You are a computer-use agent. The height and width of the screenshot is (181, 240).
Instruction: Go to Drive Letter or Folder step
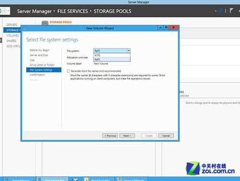42,65
